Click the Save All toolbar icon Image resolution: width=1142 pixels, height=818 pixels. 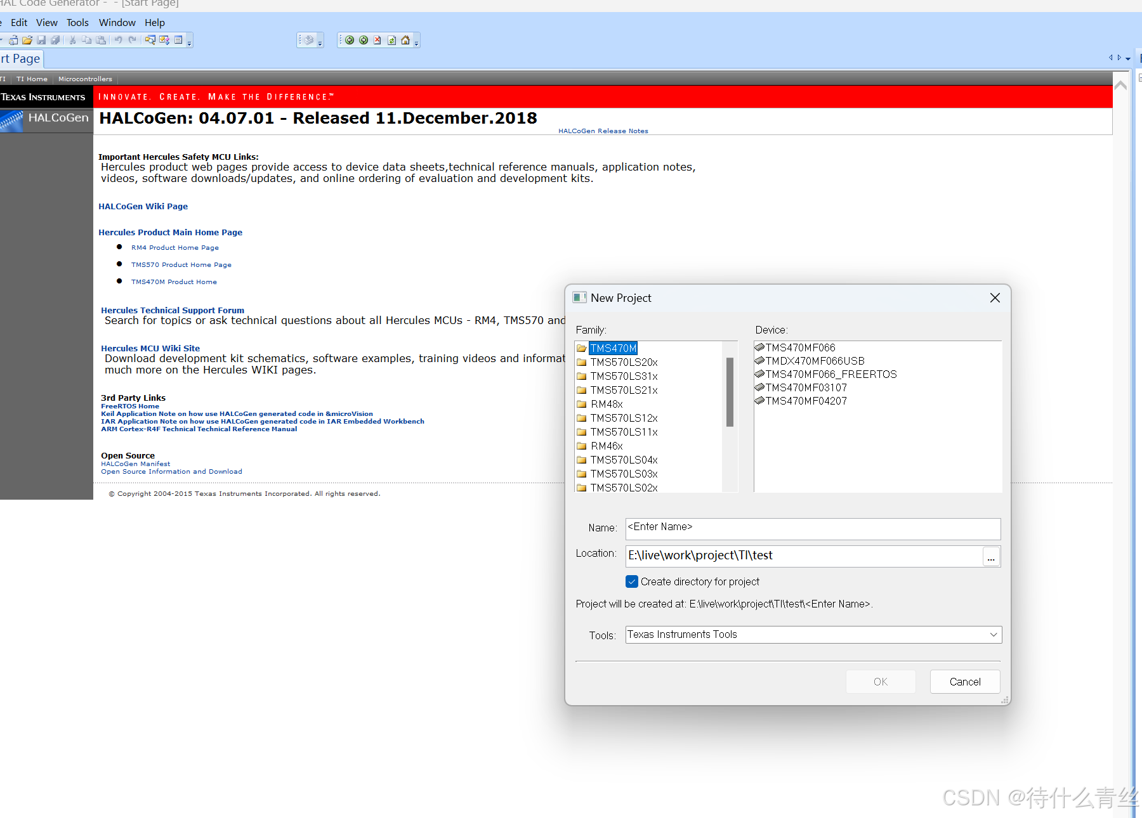point(55,40)
